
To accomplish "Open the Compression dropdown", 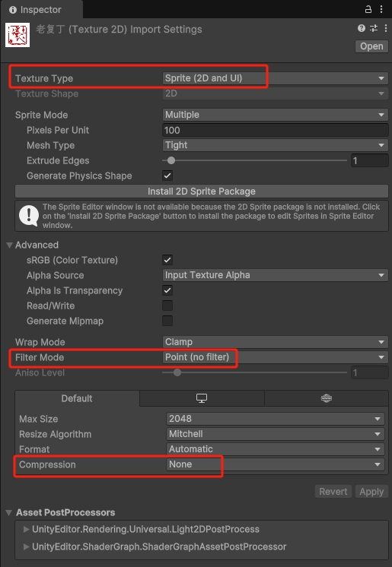I will [276, 464].
